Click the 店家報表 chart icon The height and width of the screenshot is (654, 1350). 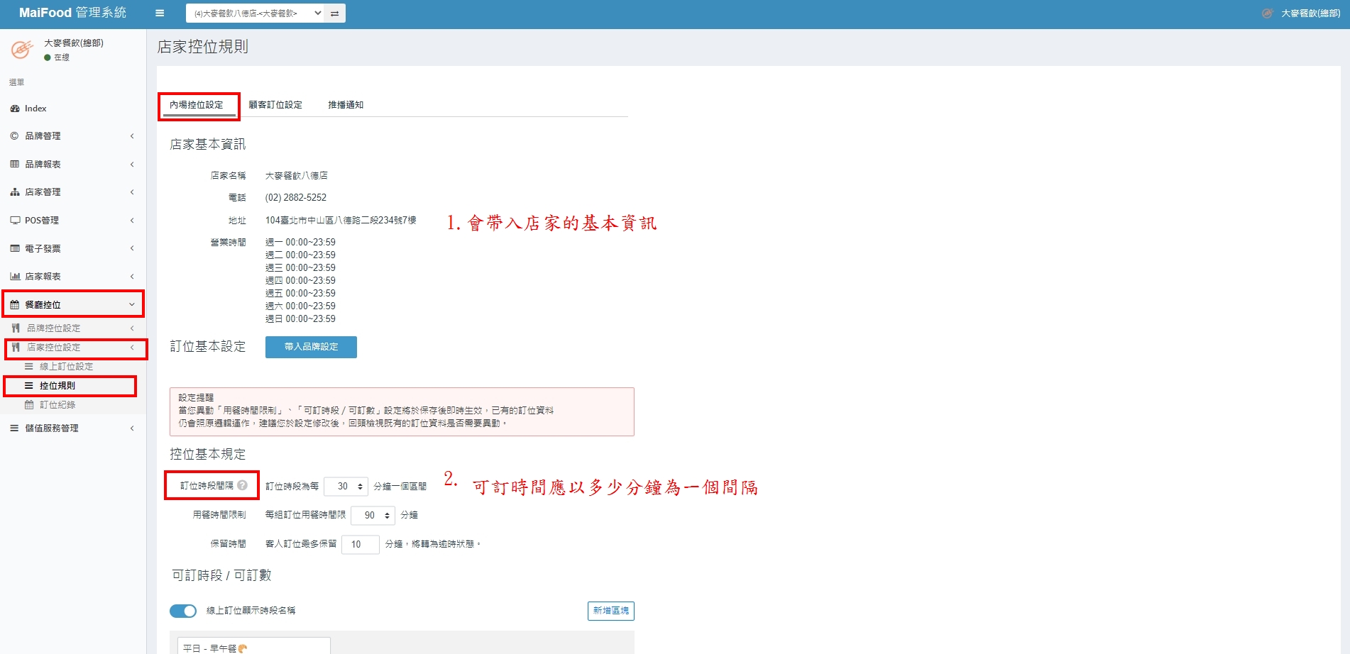(15, 277)
